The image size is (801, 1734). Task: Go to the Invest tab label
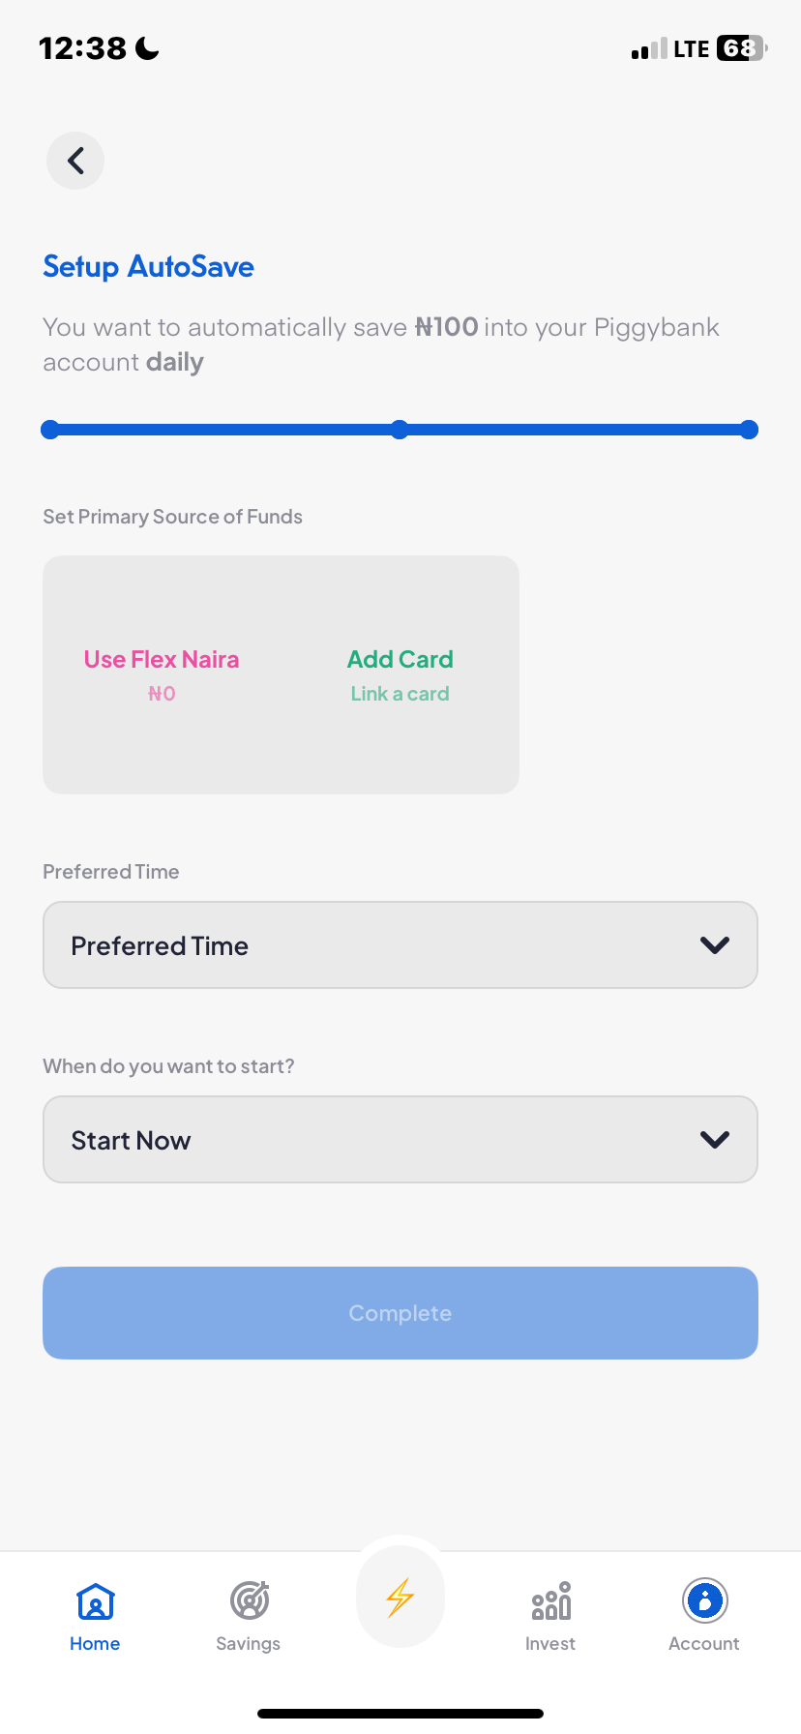point(550,1644)
